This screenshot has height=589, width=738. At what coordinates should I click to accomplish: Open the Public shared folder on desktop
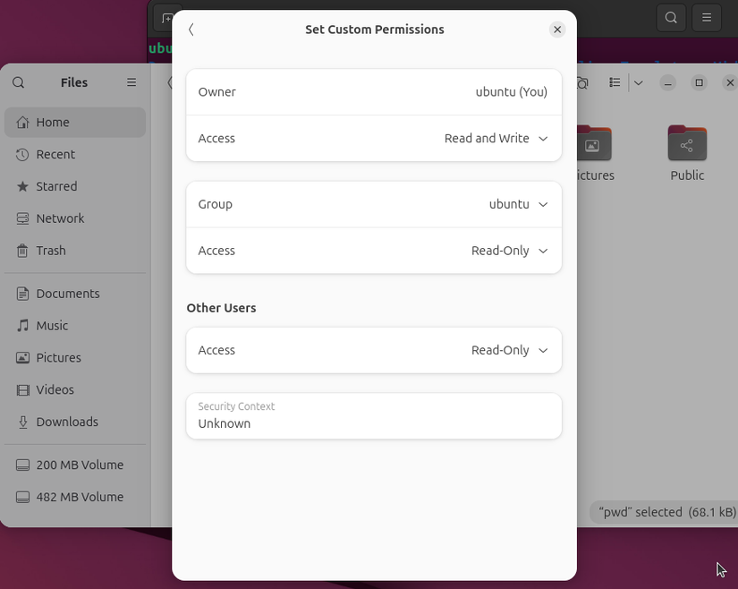point(687,143)
